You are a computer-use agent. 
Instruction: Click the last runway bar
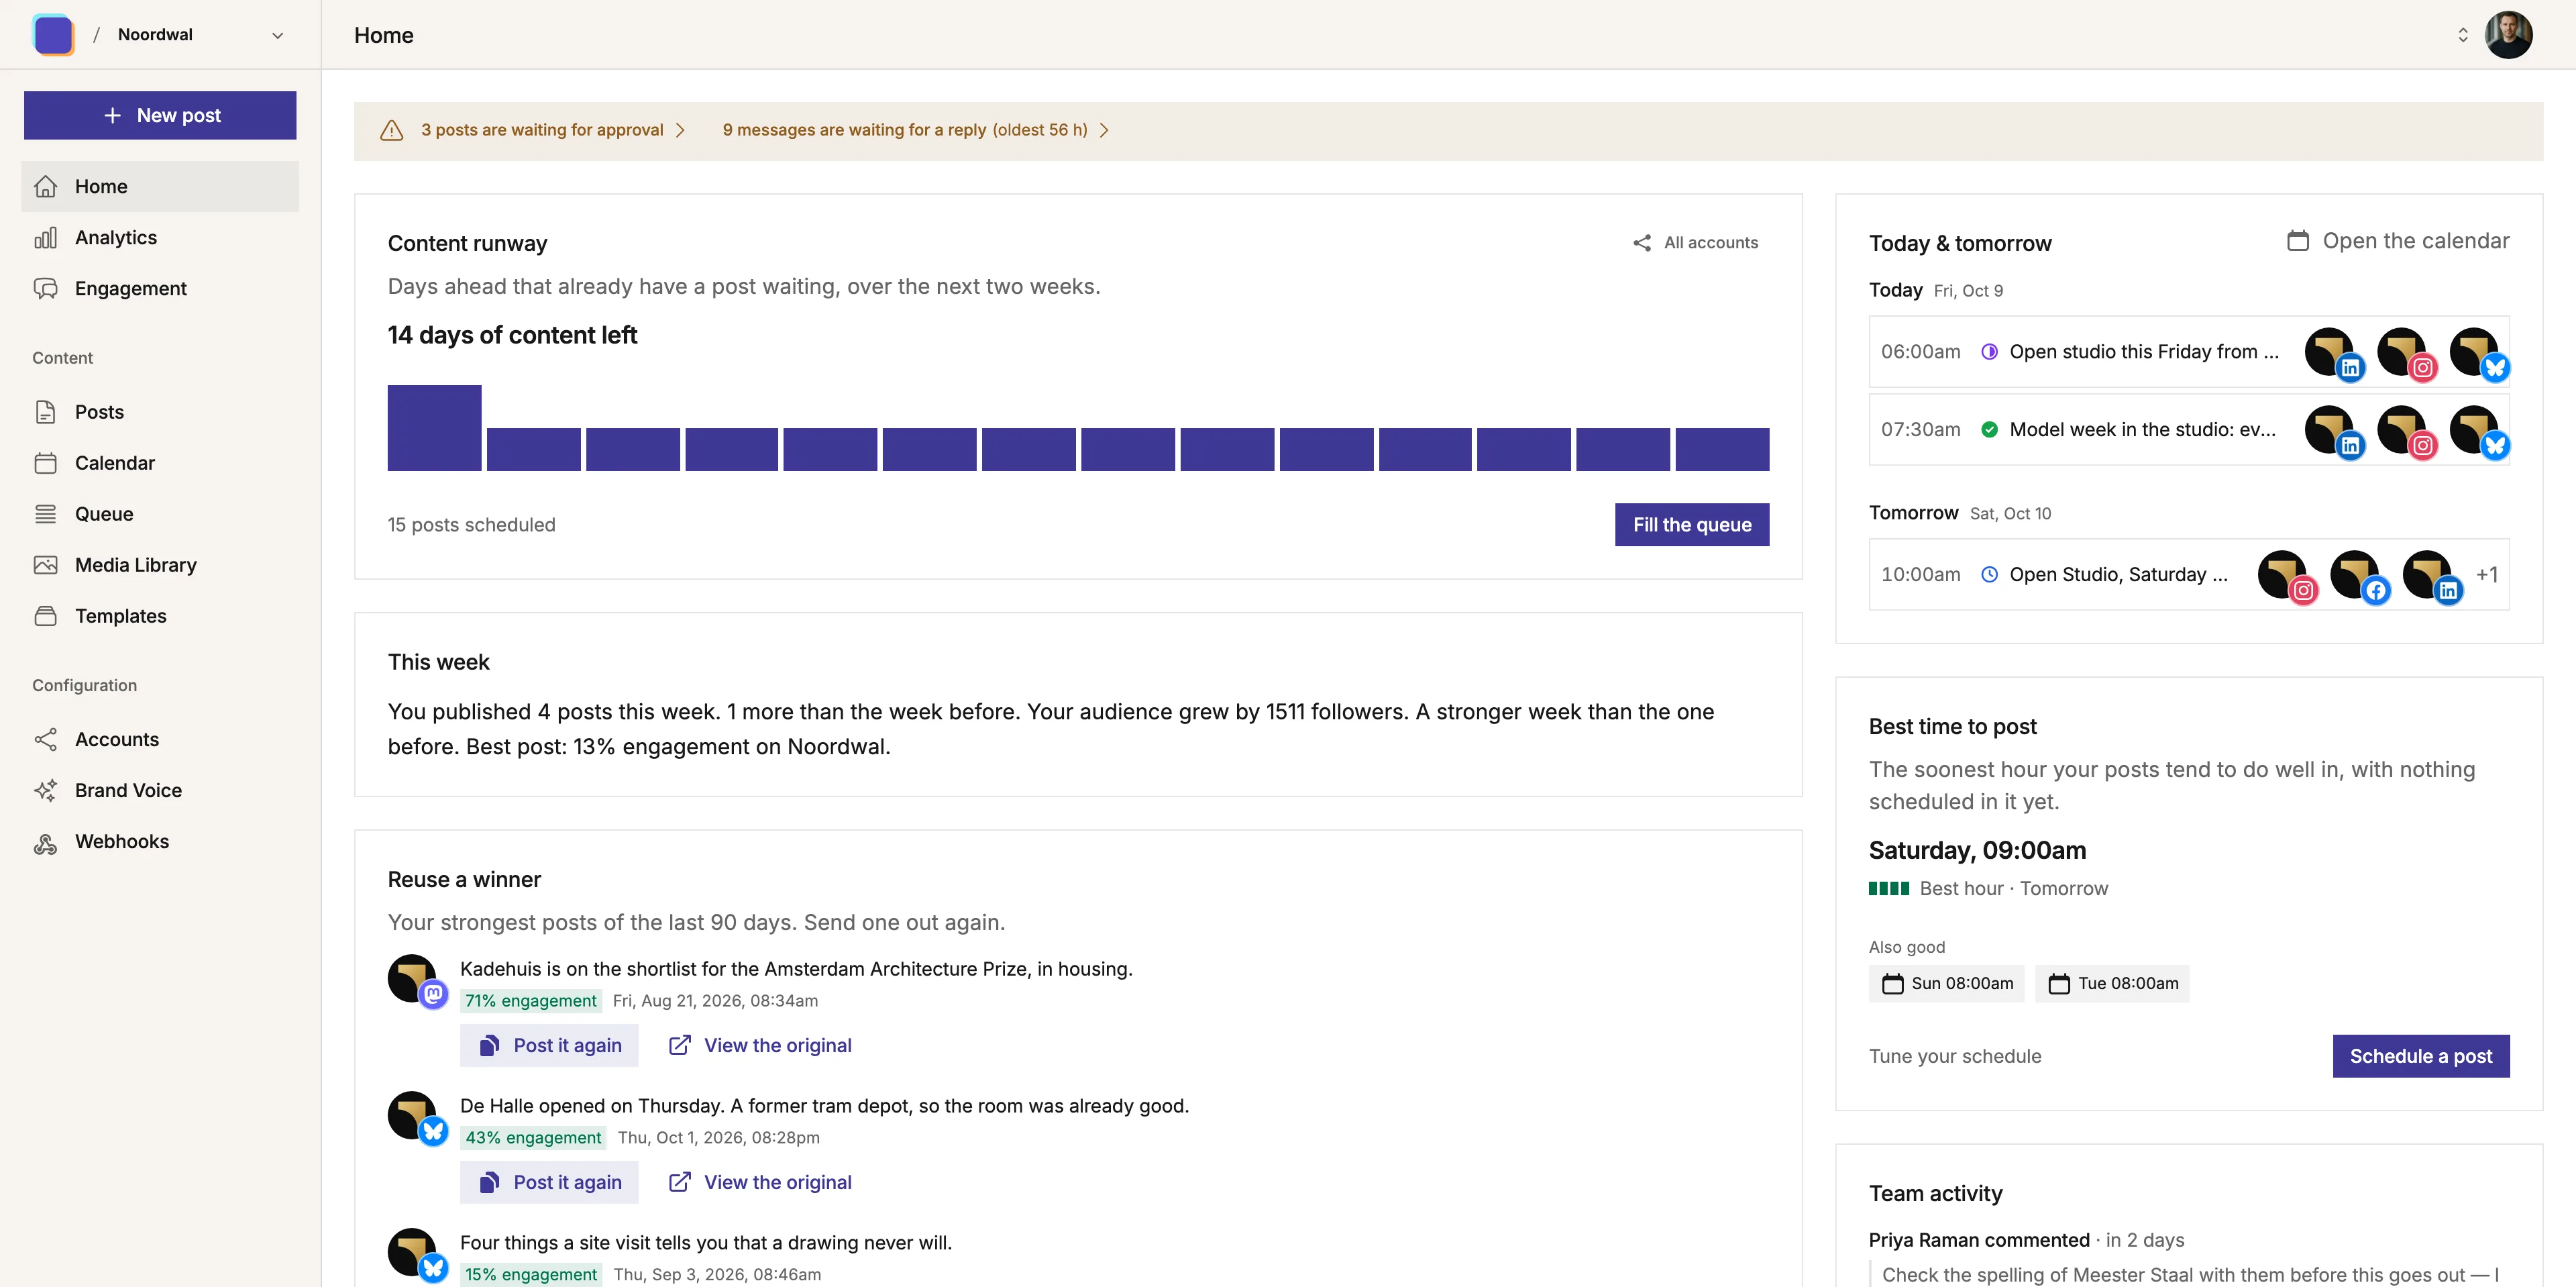pyautogui.click(x=1722, y=449)
